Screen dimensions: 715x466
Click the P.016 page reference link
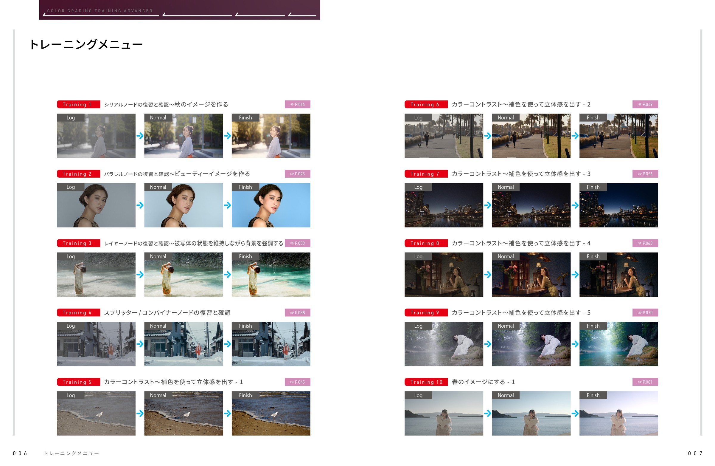297,104
